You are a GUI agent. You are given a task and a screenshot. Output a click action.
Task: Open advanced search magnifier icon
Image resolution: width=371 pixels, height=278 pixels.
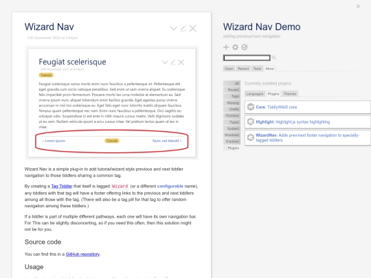click(x=274, y=58)
